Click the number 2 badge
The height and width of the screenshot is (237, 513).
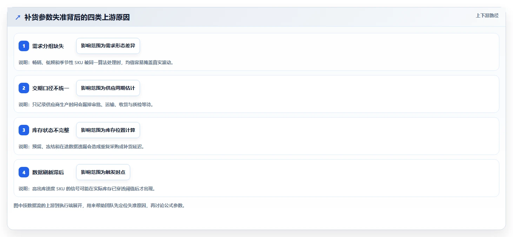click(24, 88)
